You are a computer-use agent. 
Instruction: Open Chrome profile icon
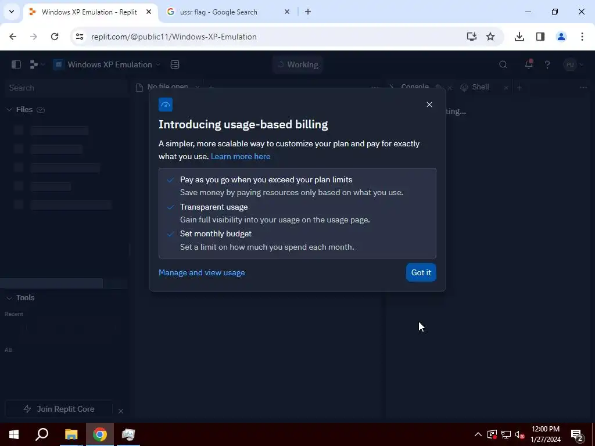561,37
